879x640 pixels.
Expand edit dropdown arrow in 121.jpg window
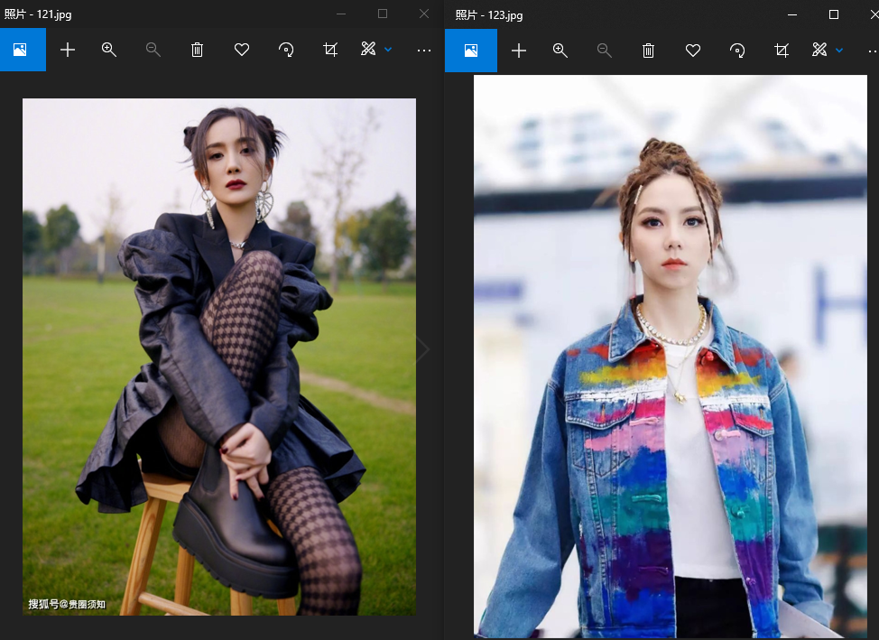pos(388,50)
